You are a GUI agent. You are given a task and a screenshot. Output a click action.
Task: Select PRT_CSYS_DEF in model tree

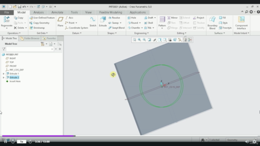15,70
